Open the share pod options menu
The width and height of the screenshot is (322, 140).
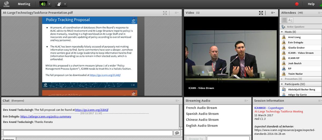[x=177, y=13]
